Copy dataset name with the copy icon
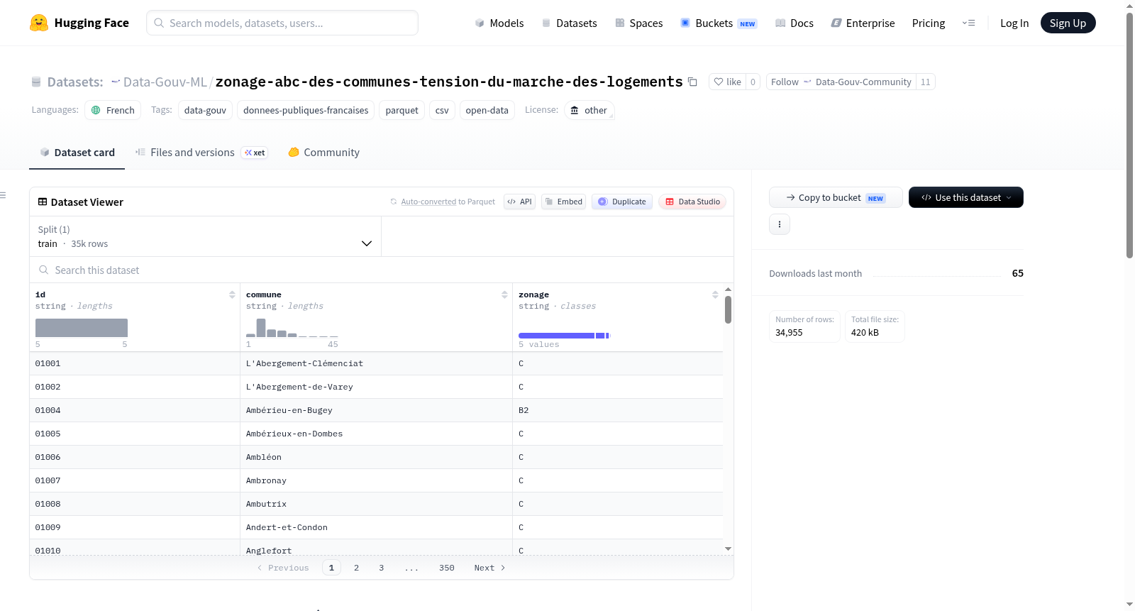The width and height of the screenshot is (1135, 611). tap(692, 82)
